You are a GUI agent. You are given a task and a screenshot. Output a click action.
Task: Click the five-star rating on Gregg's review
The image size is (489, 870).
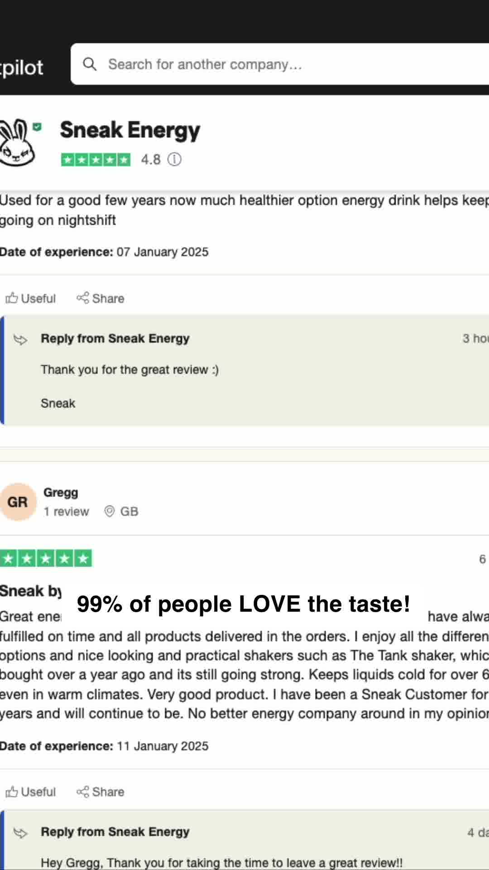coord(46,558)
